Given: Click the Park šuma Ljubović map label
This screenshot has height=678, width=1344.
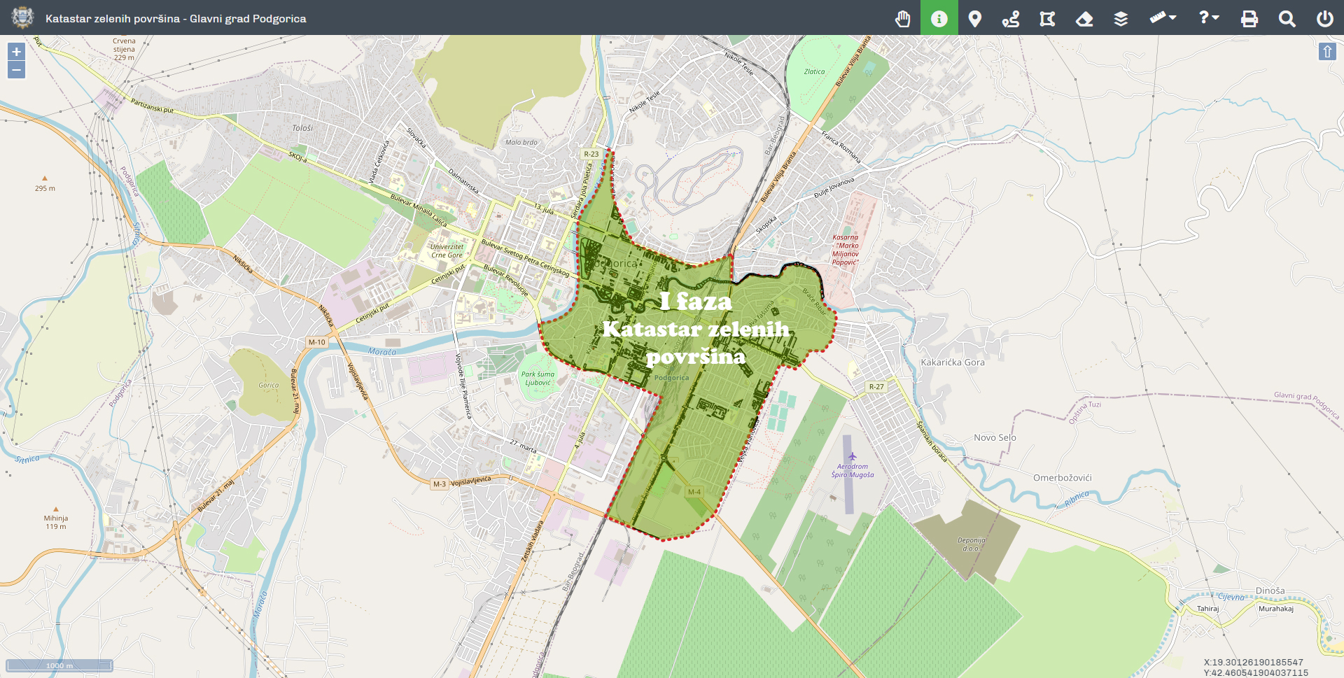Looking at the screenshot, I should point(538,379).
